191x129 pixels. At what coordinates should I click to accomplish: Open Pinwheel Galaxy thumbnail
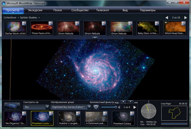point(123,118)
